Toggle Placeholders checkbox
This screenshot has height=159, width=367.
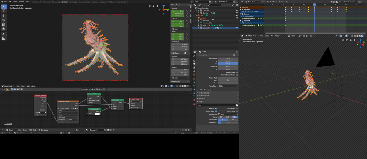click(x=237, y=108)
